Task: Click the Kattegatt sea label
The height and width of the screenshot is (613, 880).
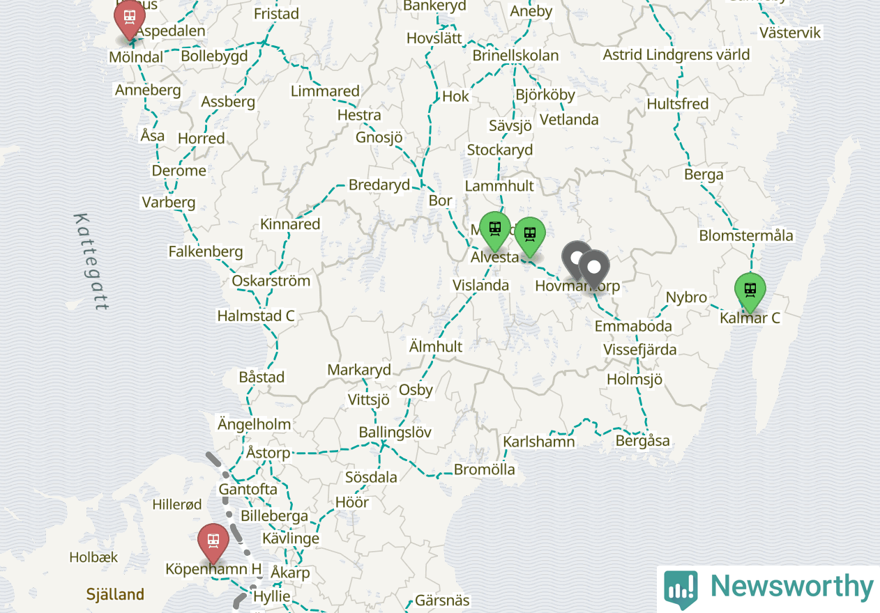Action: (91, 261)
